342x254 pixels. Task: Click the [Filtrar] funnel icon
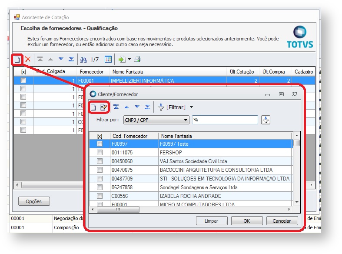(x=161, y=107)
